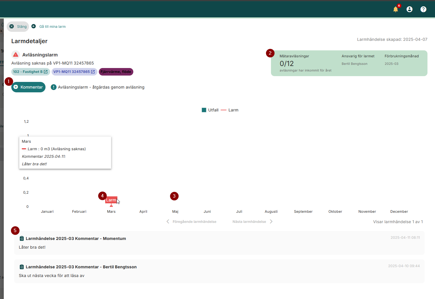Select 'Larmhändelse 2025-03 Kommentar - Bertil Bengtsson' heading
The width and height of the screenshot is (435, 299).
click(81, 267)
